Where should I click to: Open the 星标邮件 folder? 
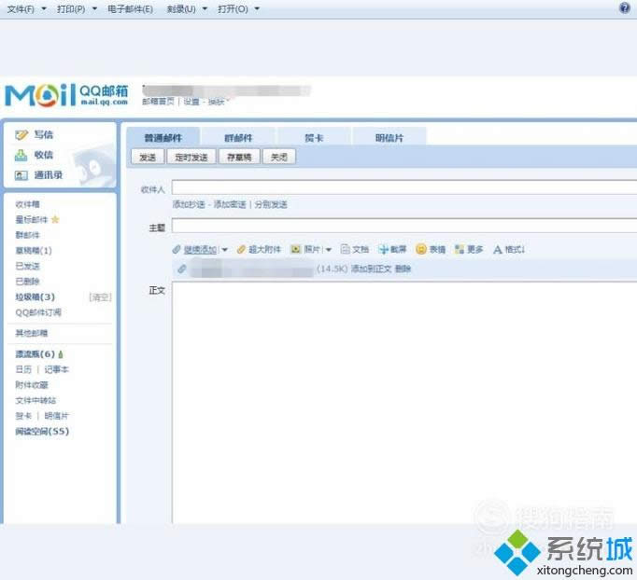pos(32,219)
